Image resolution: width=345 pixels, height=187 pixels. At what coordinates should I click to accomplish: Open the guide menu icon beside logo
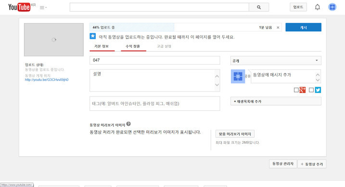pos(43,8)
